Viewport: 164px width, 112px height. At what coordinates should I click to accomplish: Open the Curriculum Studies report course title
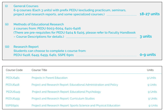coord(63,99)
